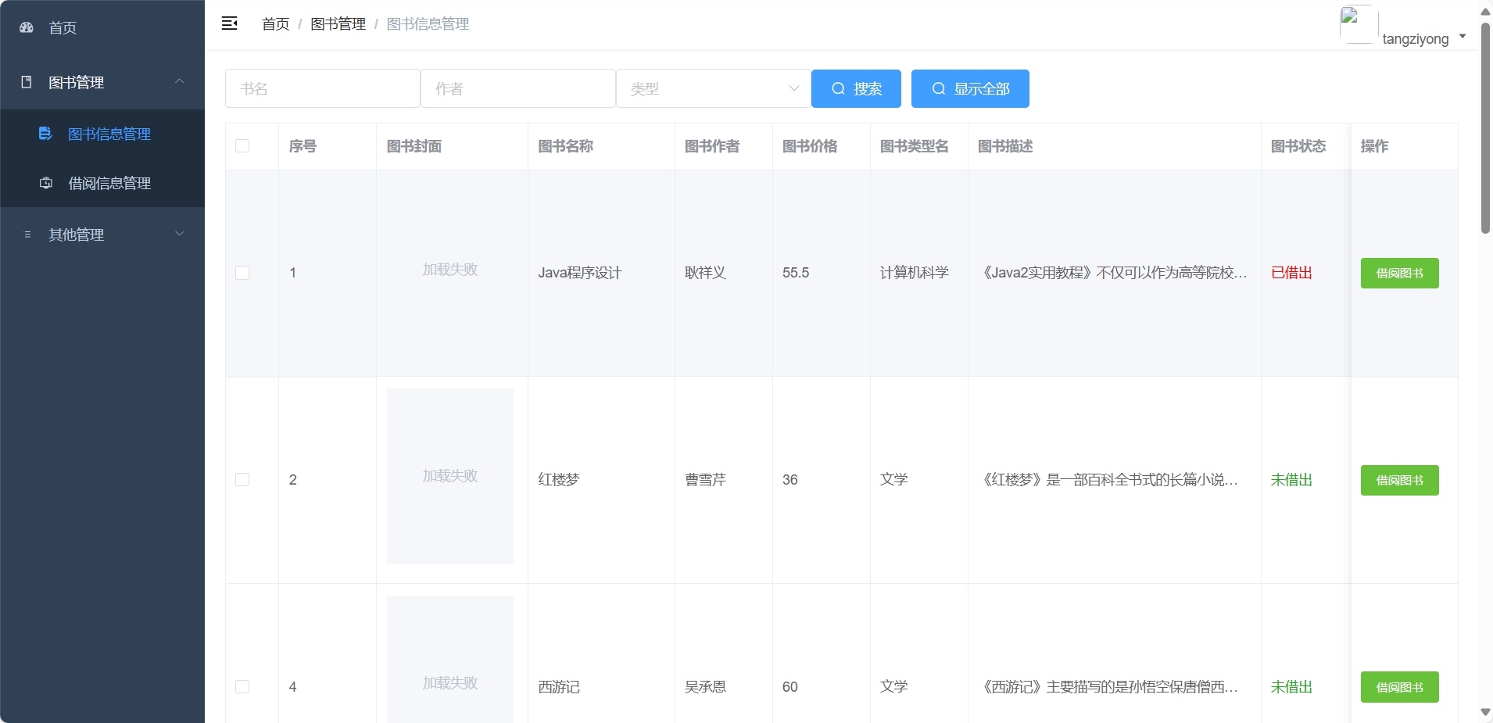Click the icon beside 借阅信息管理
Image resolution: width=1493 pixels, height=723 pixels.
[x=46, y=183]
